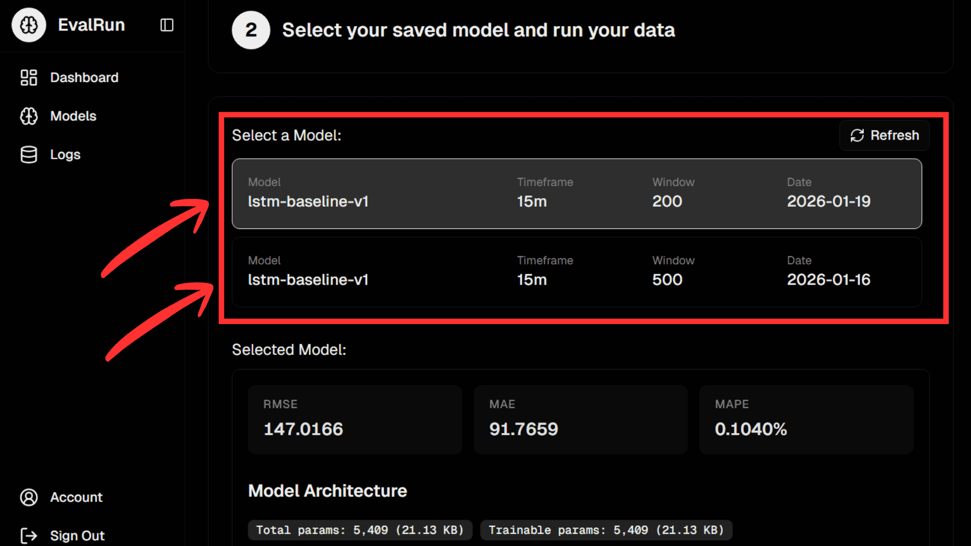
Task: Choose the model dated 2026-01-16
Action: [828, 280]
